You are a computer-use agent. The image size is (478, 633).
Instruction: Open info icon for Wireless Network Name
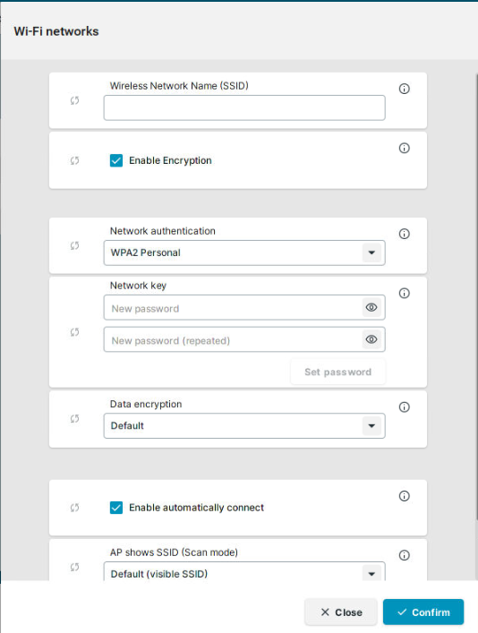click(x=404, y=89)
